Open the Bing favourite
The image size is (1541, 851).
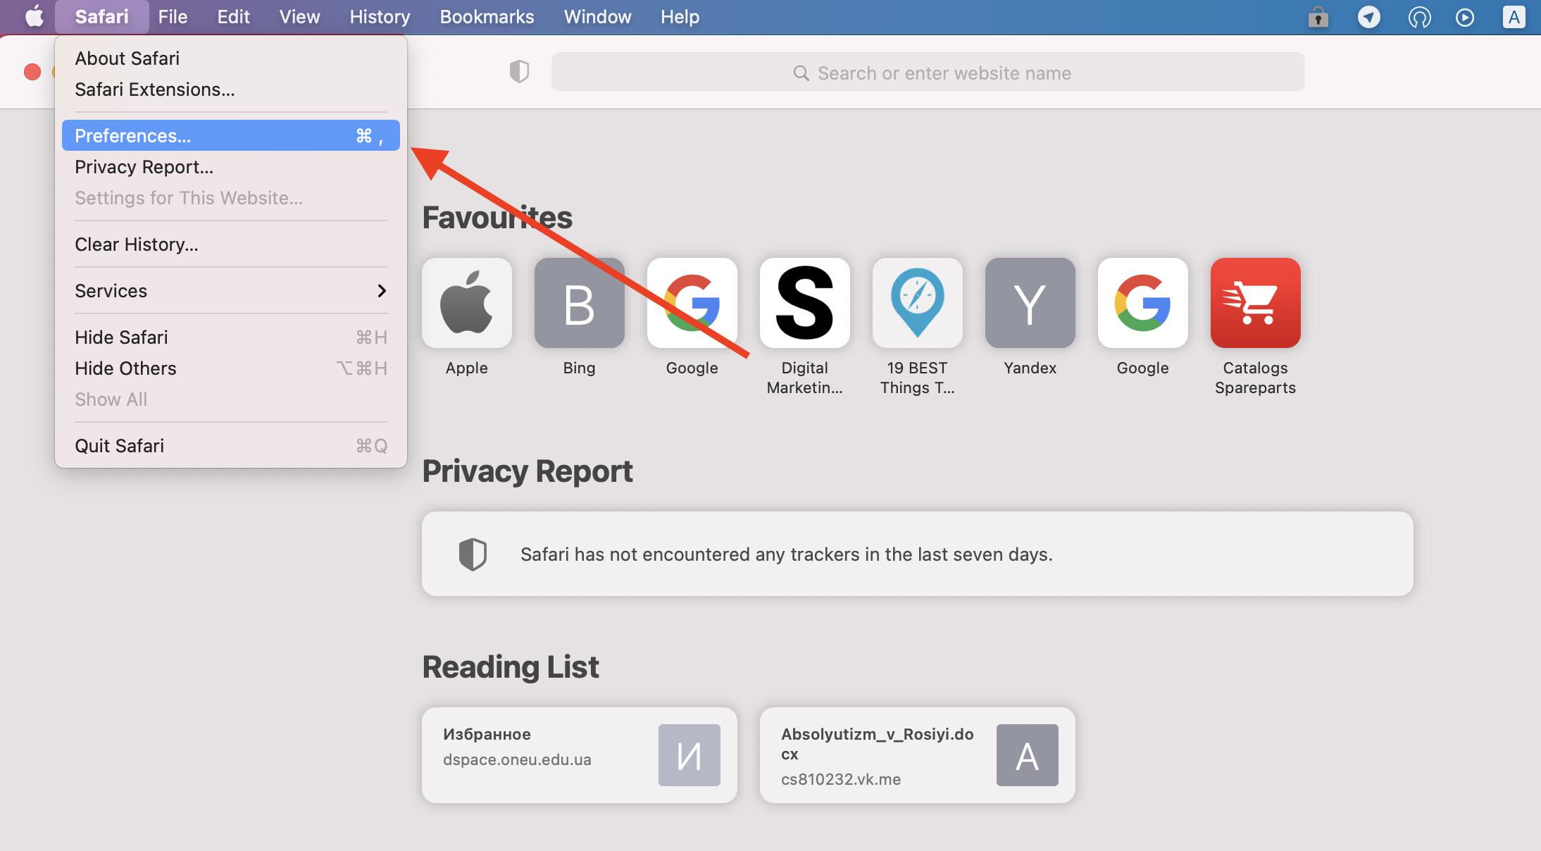pos(579,303)
